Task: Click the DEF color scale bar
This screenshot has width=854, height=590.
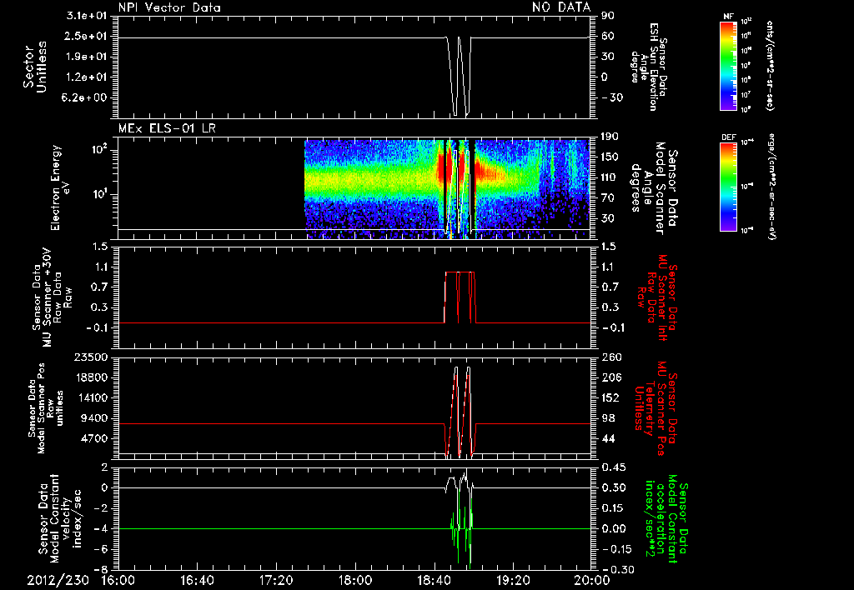Action: 728,186
